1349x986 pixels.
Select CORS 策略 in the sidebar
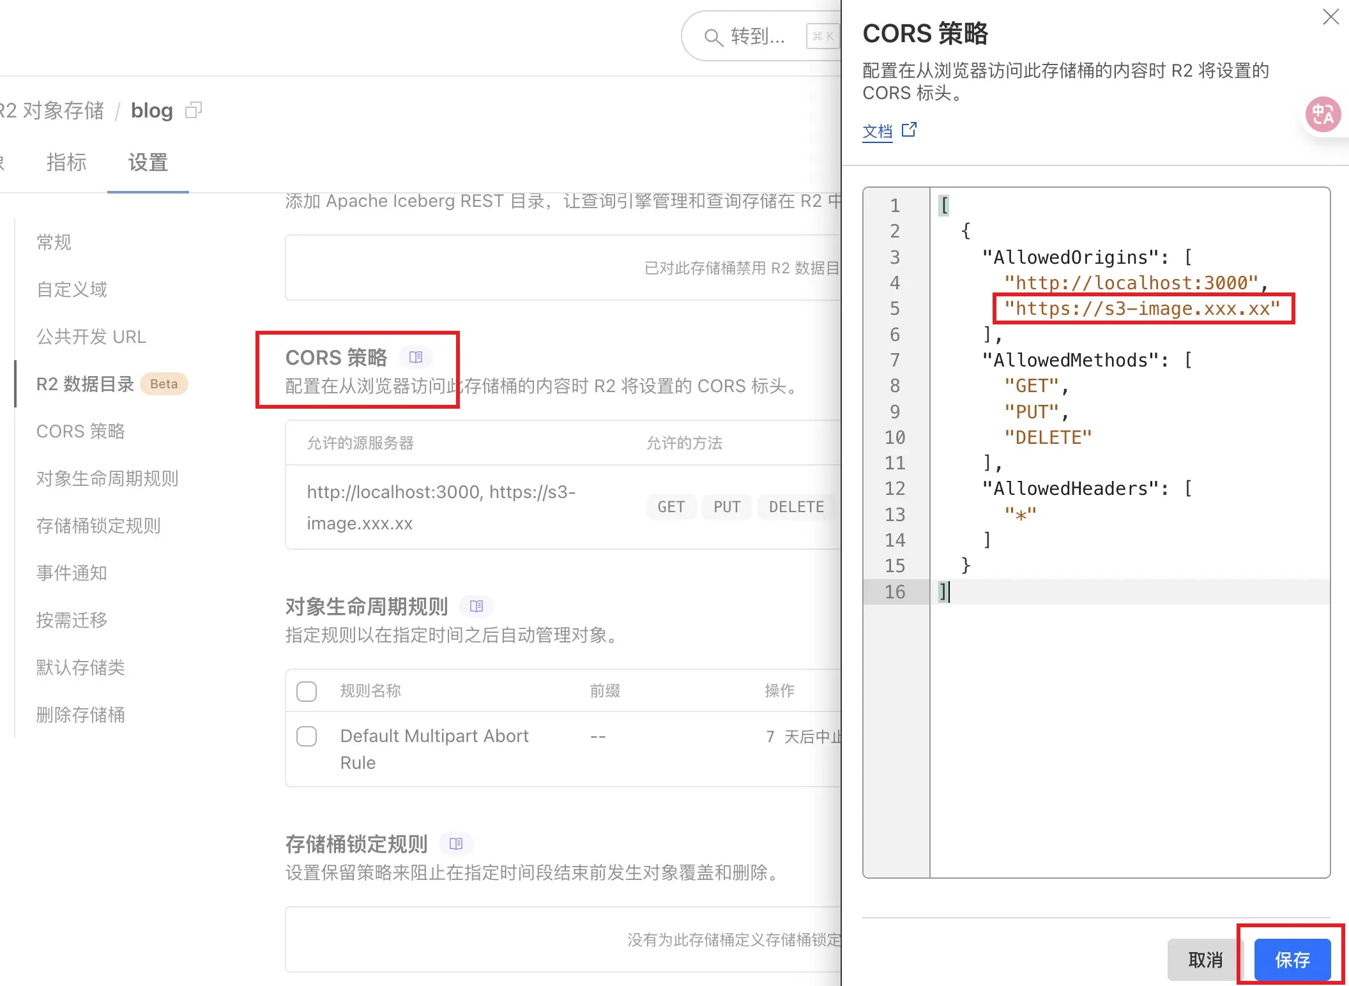[x=80, y=431]
